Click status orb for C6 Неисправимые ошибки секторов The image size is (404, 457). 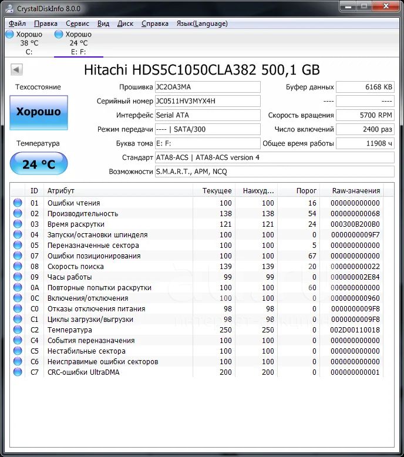[x=18, y=361]
